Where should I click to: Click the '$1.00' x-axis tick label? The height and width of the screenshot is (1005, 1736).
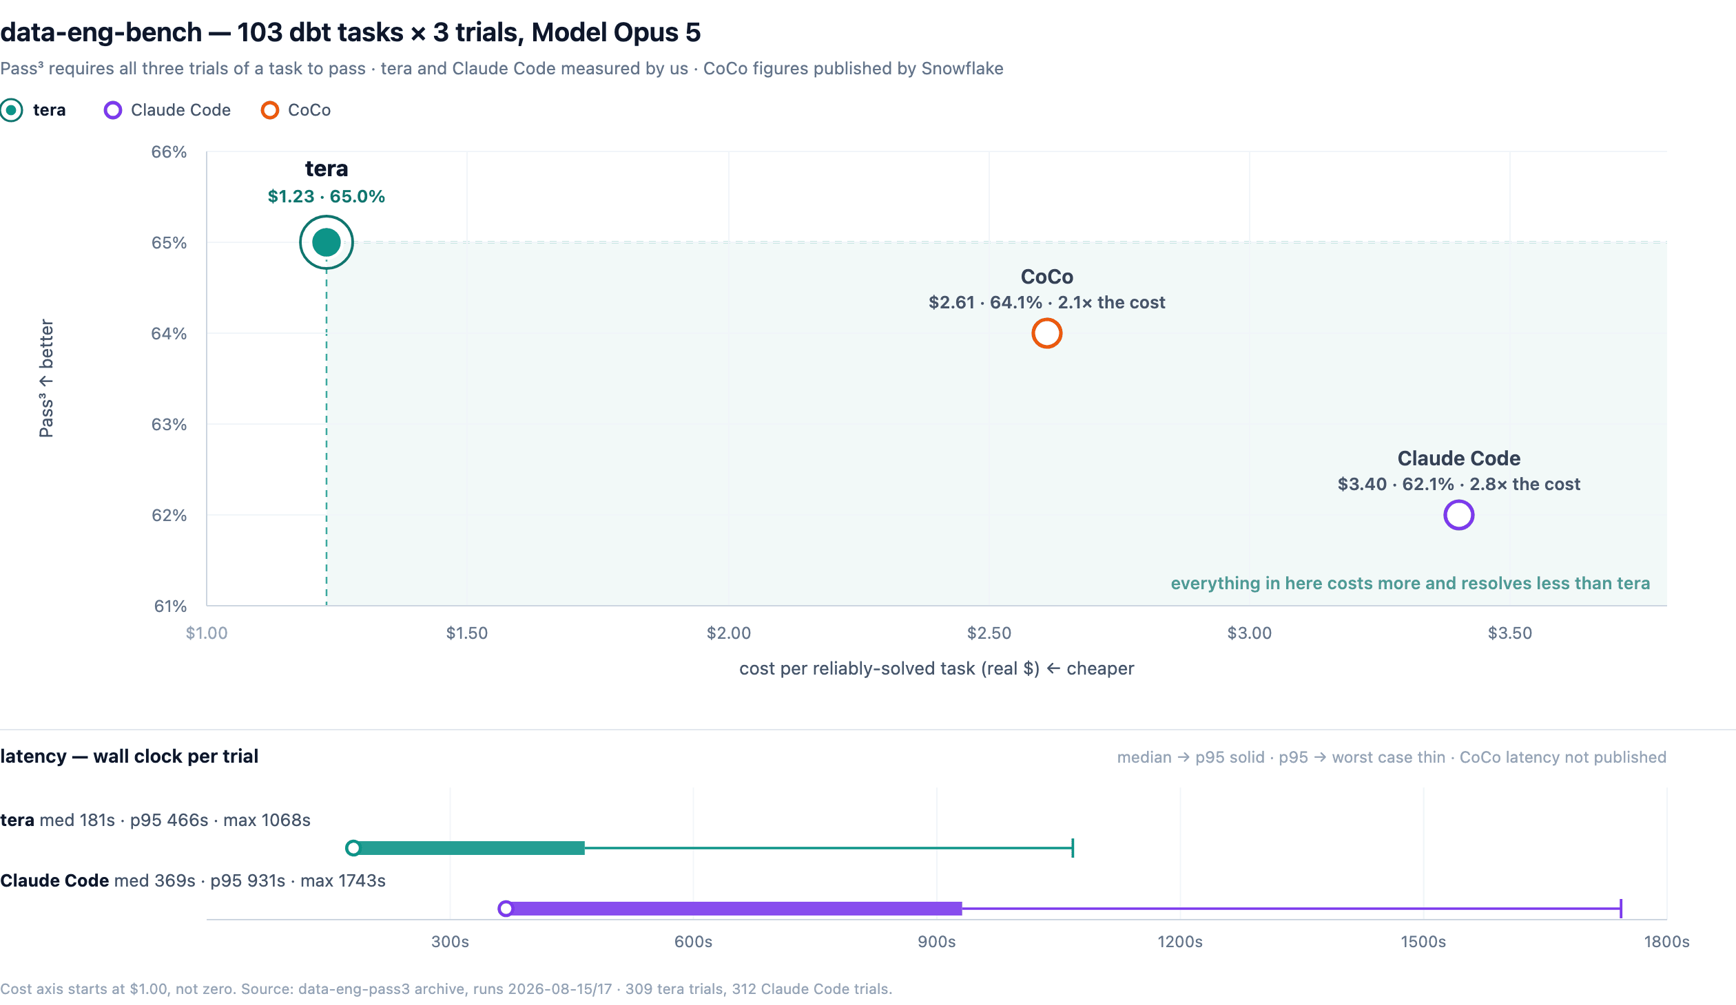click(207, 633)
